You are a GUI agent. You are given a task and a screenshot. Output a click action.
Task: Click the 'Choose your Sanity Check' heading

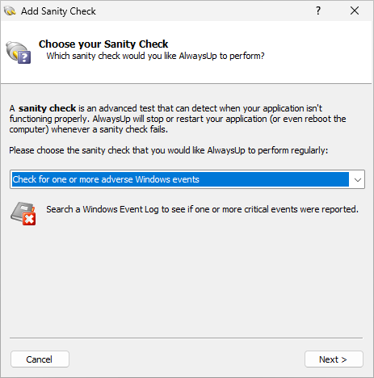click(x=103, y=44)
